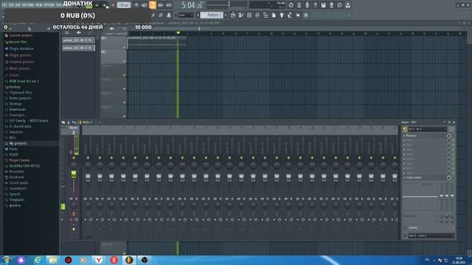
Task: Open the Recorded folder
Action: coord(16,172)
